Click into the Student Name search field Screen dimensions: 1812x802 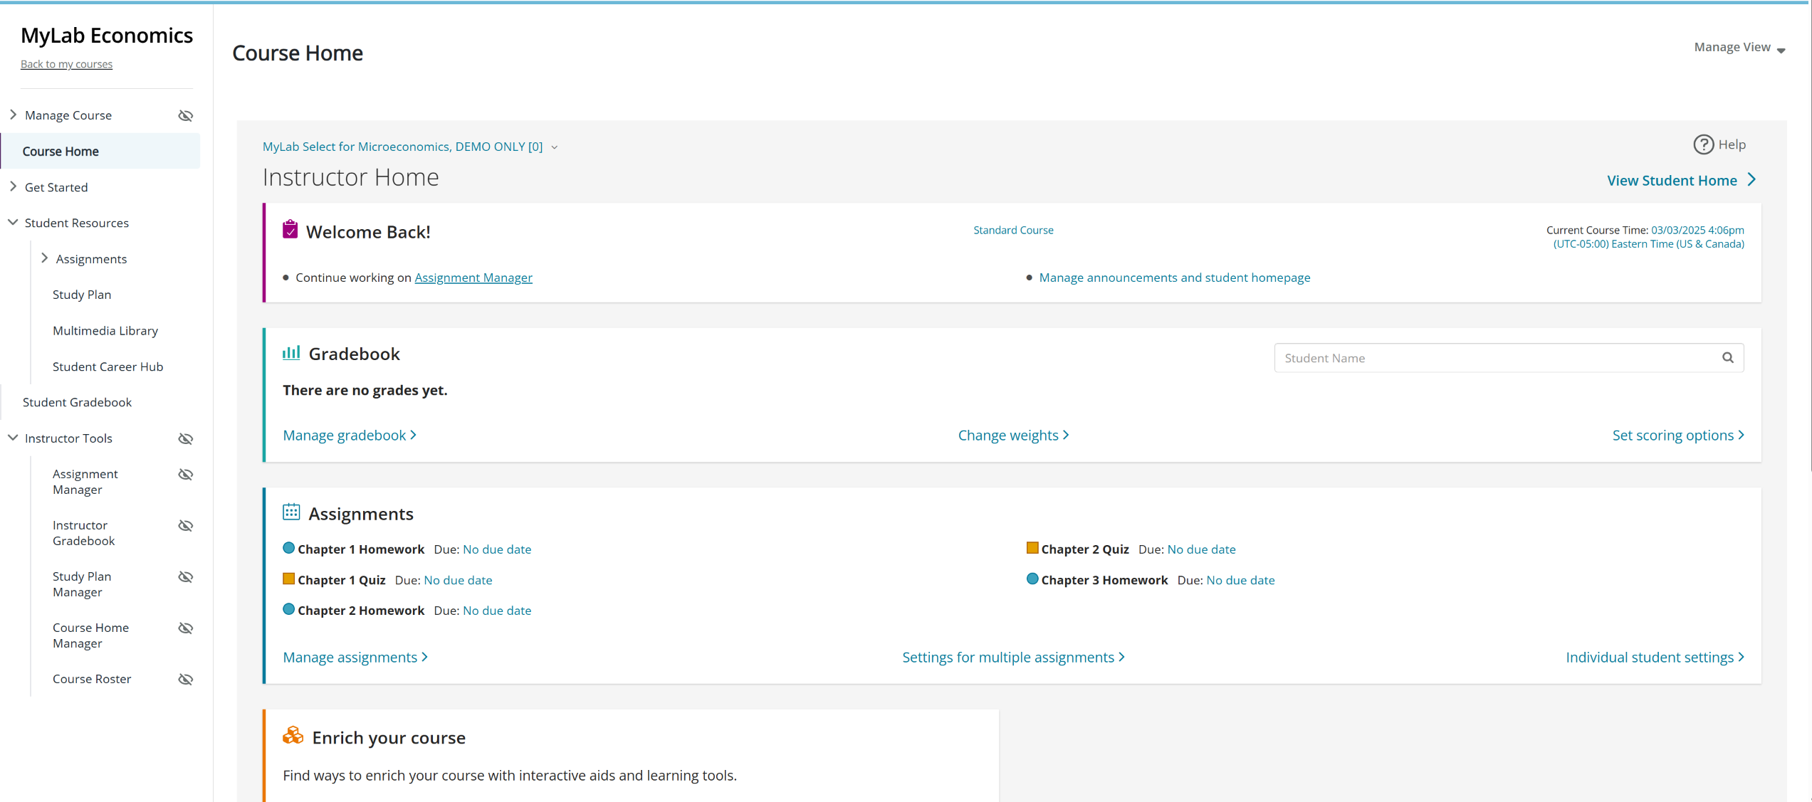(x=1495, y=358)
